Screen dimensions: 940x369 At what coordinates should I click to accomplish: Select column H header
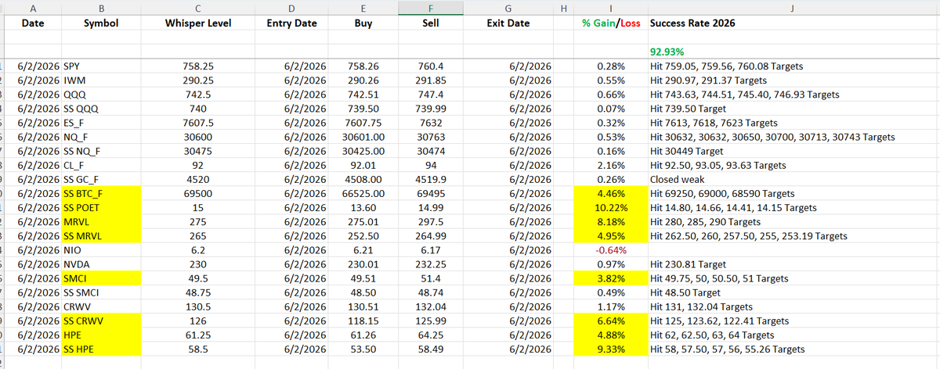[x=564, y=7]
